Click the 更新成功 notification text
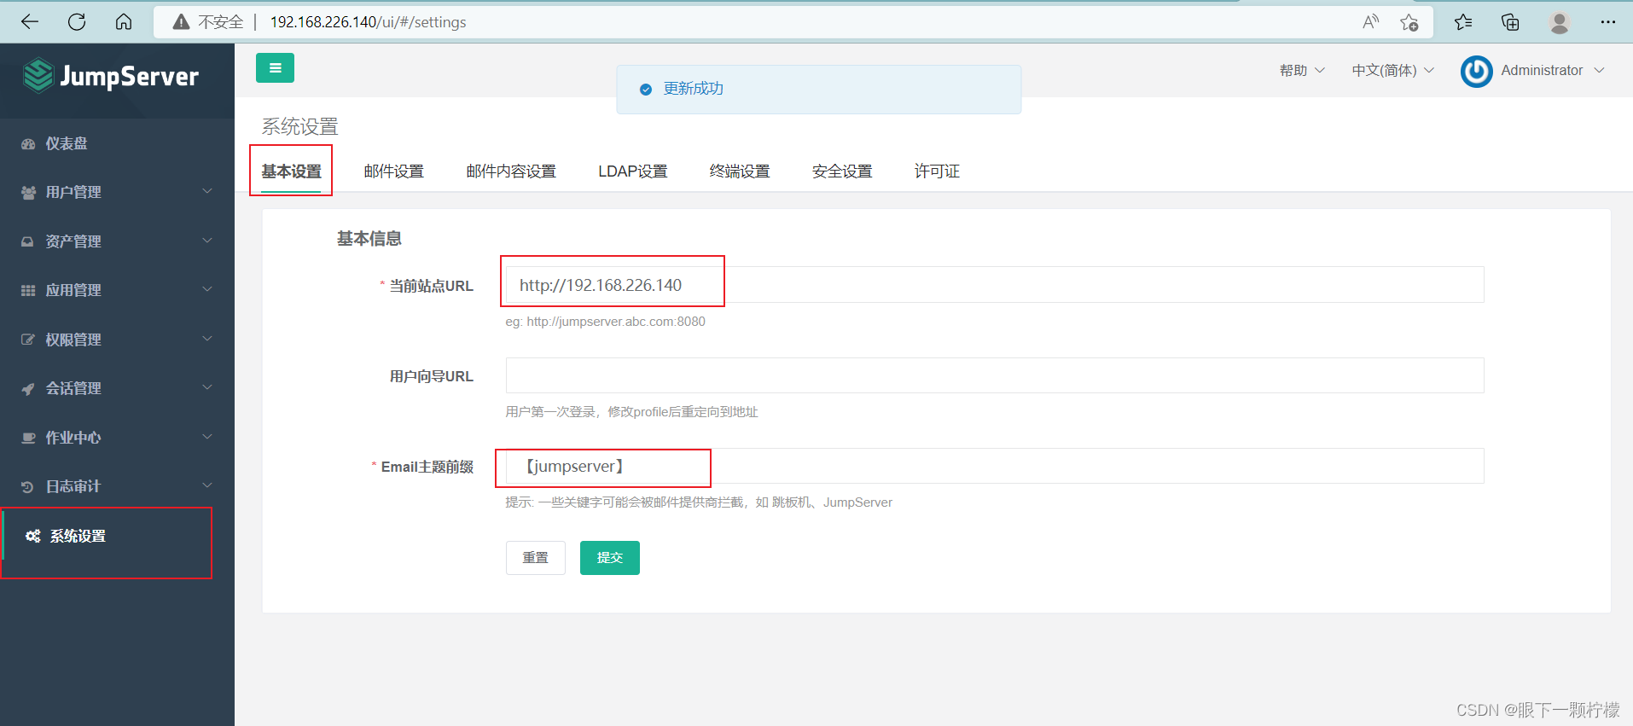Viewport: 1633px width, 726px height. 694,89
